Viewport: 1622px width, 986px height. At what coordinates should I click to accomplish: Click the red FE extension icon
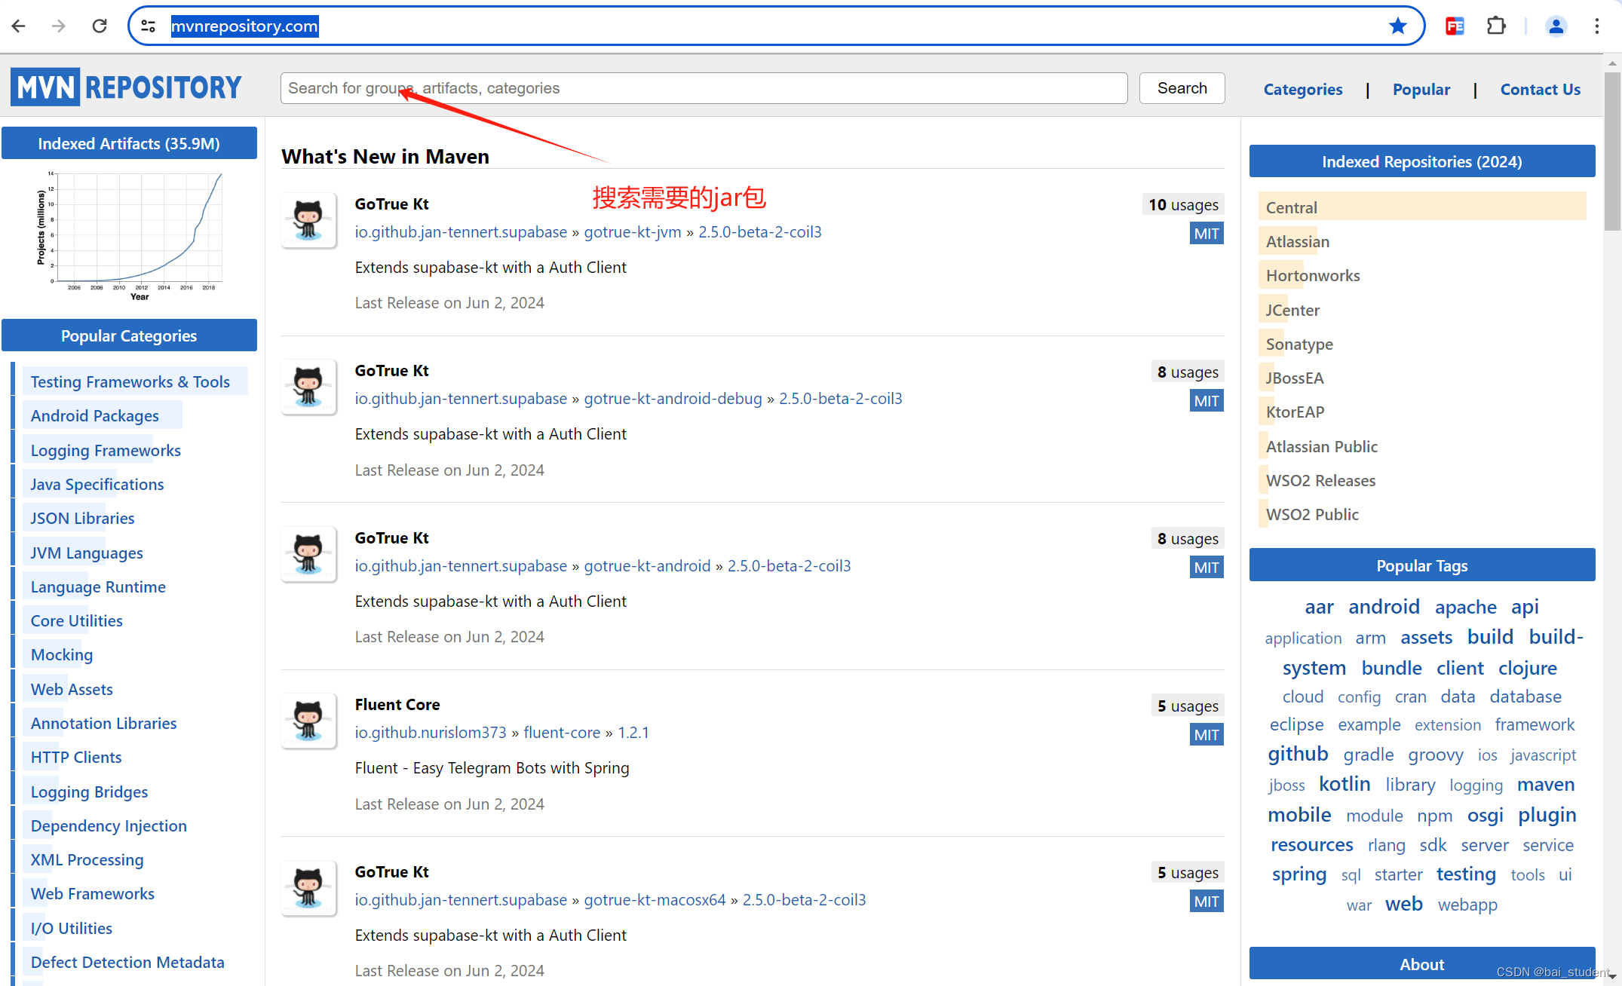point(1455,26)
